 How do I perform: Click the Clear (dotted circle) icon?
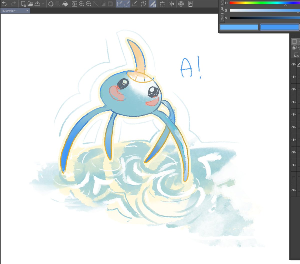[51, 4]
